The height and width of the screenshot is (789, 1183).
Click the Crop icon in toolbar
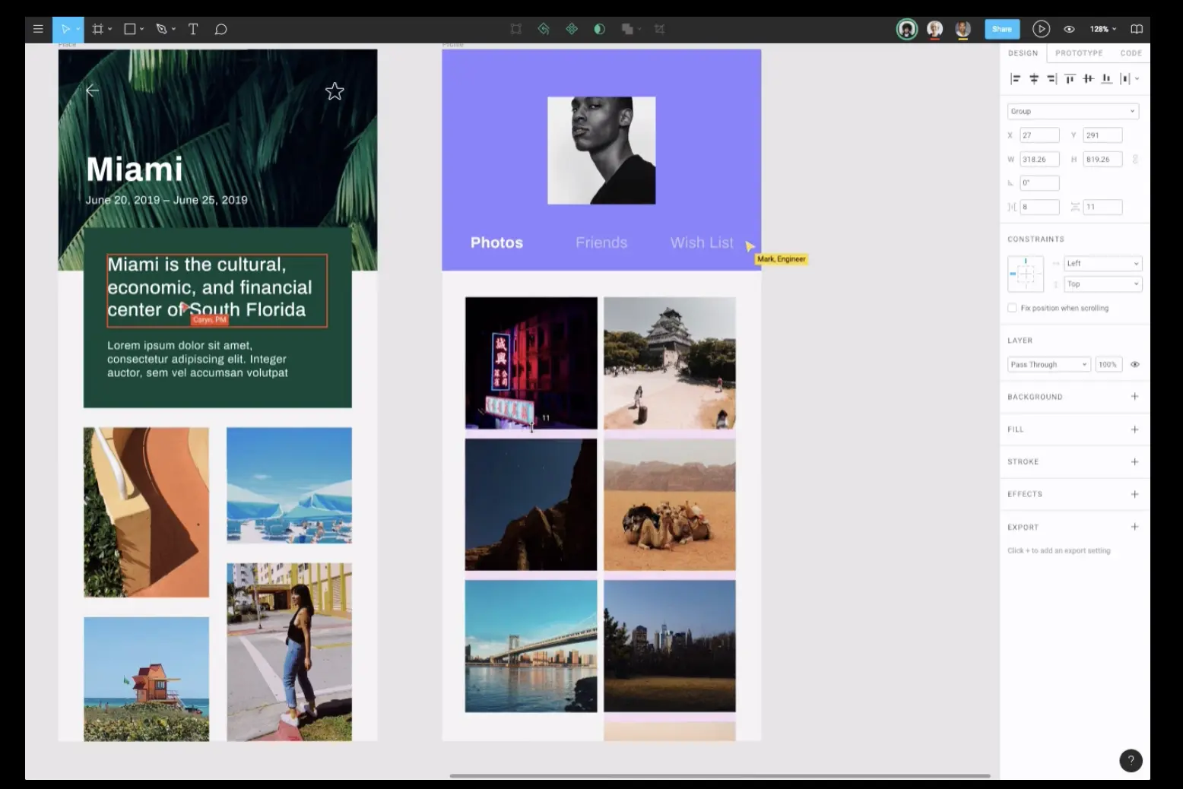pyautogui.click(x=659, y=30)
